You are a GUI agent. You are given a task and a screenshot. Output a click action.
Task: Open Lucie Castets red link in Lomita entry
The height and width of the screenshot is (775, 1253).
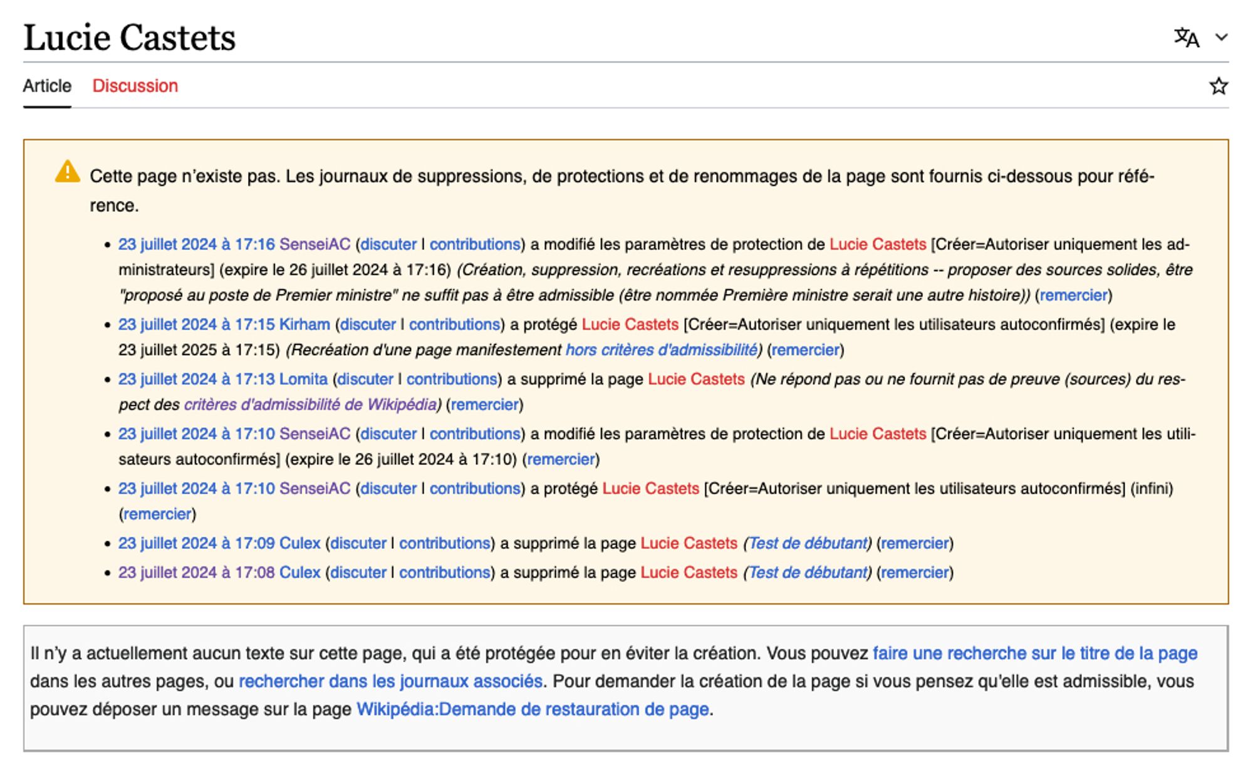(x=696, y=379)
